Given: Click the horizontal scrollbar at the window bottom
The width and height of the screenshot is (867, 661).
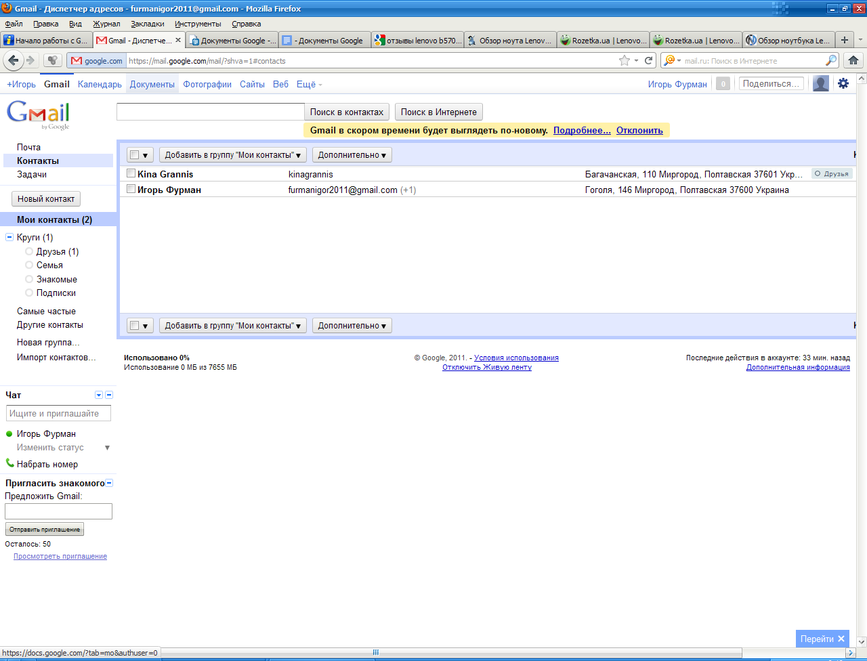Looking at the screenshot, I should pyautogui.click(x=375, y=653).
